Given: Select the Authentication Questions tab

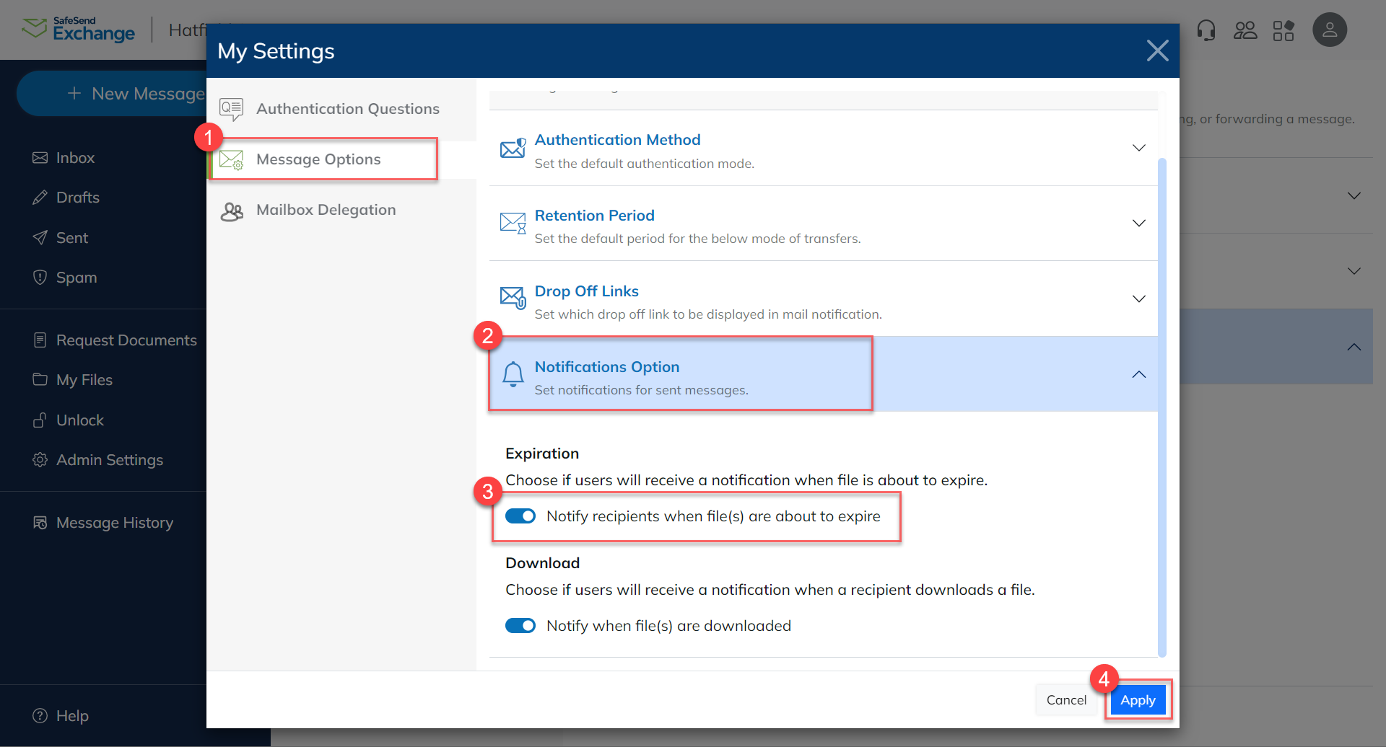Looking at the screenshot, I should [x=348, y=109].
